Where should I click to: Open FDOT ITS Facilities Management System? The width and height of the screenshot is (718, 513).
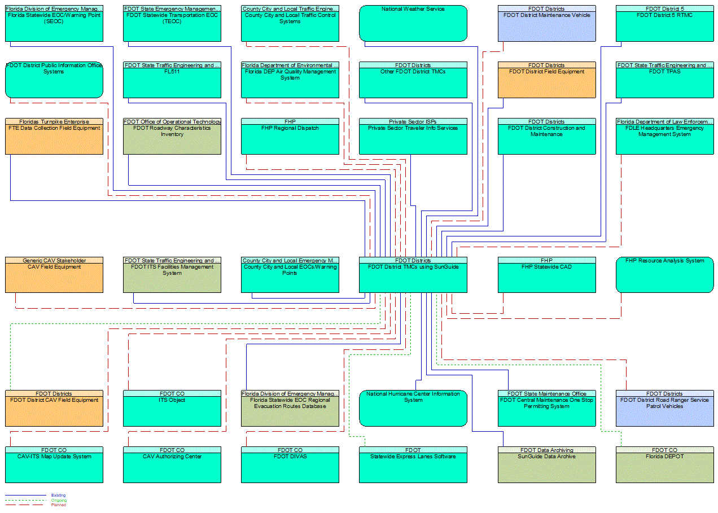point(172,275)
